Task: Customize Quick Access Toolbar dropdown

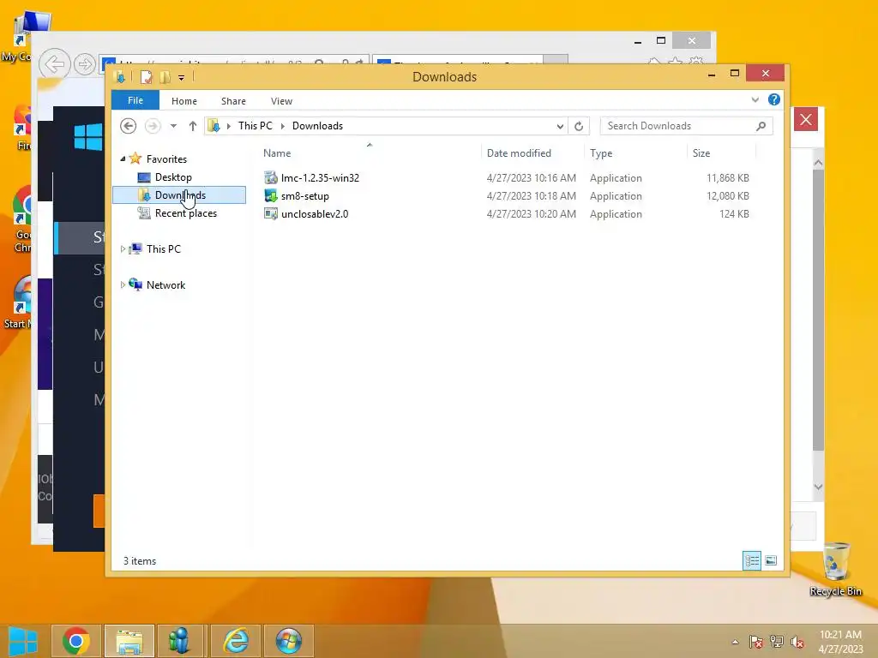Action: 182,78
